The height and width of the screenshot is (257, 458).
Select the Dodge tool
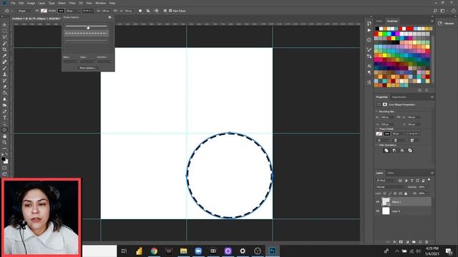coord(4,105)
